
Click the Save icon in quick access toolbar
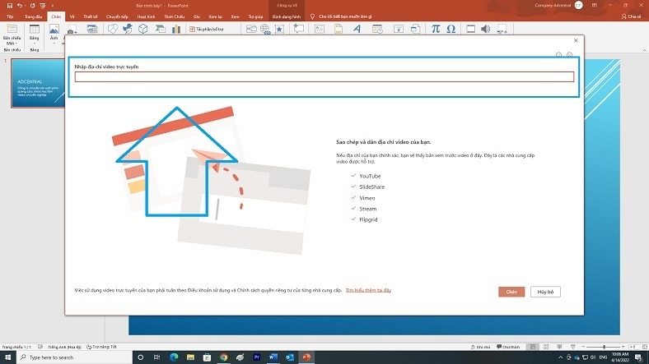[x=7, y=6]
